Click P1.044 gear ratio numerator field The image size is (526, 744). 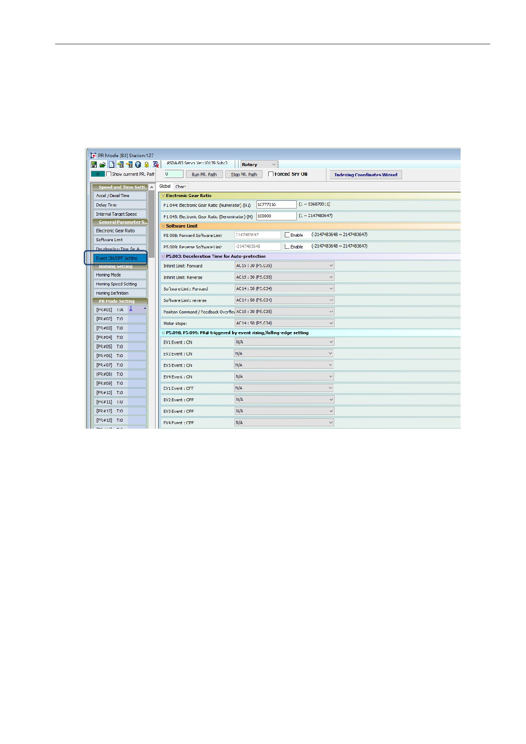coord(276,204)
